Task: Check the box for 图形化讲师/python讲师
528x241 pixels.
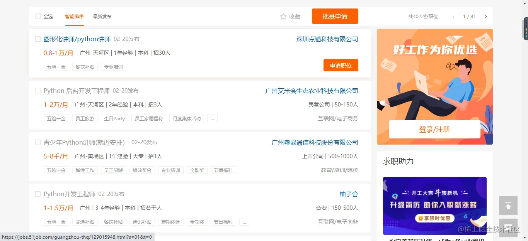Action: pos(38,39)
